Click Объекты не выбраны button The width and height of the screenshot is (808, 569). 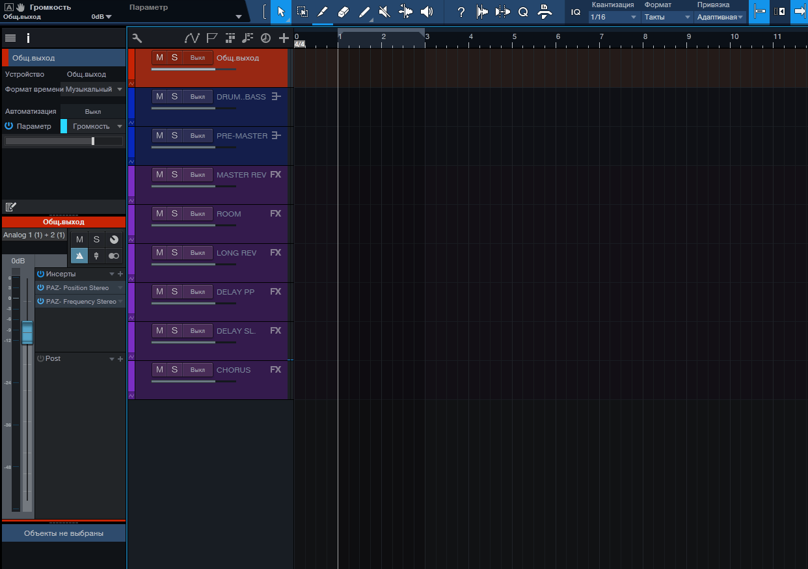click(x=64, y=533)
